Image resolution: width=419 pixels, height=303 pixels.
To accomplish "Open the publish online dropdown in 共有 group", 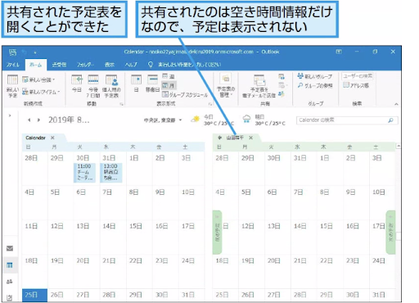I will pos(282,85).
